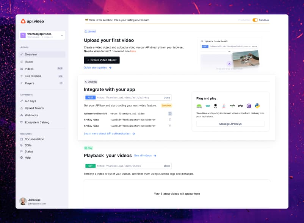
Task: Select the Java SDK icon
Action: pyautogui.click(x=224, y=106)
